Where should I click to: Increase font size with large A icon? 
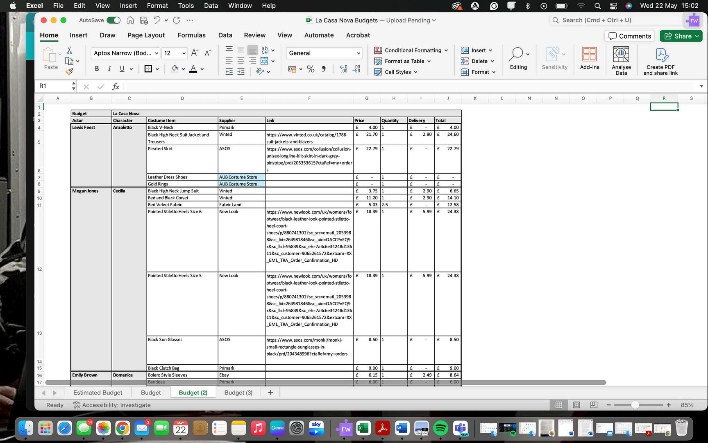point(195,53)
